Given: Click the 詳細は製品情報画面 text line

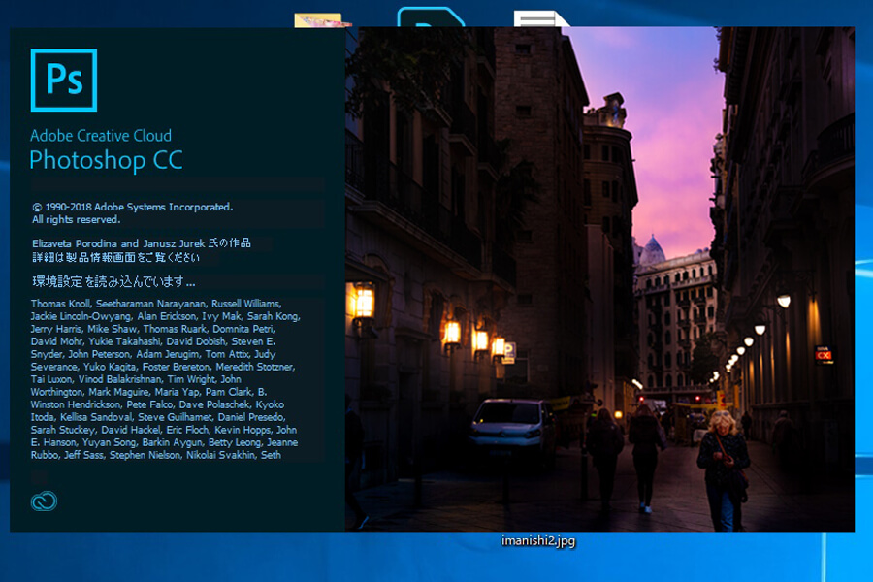Looking at the screenshot, I should [x=115, y=258].
